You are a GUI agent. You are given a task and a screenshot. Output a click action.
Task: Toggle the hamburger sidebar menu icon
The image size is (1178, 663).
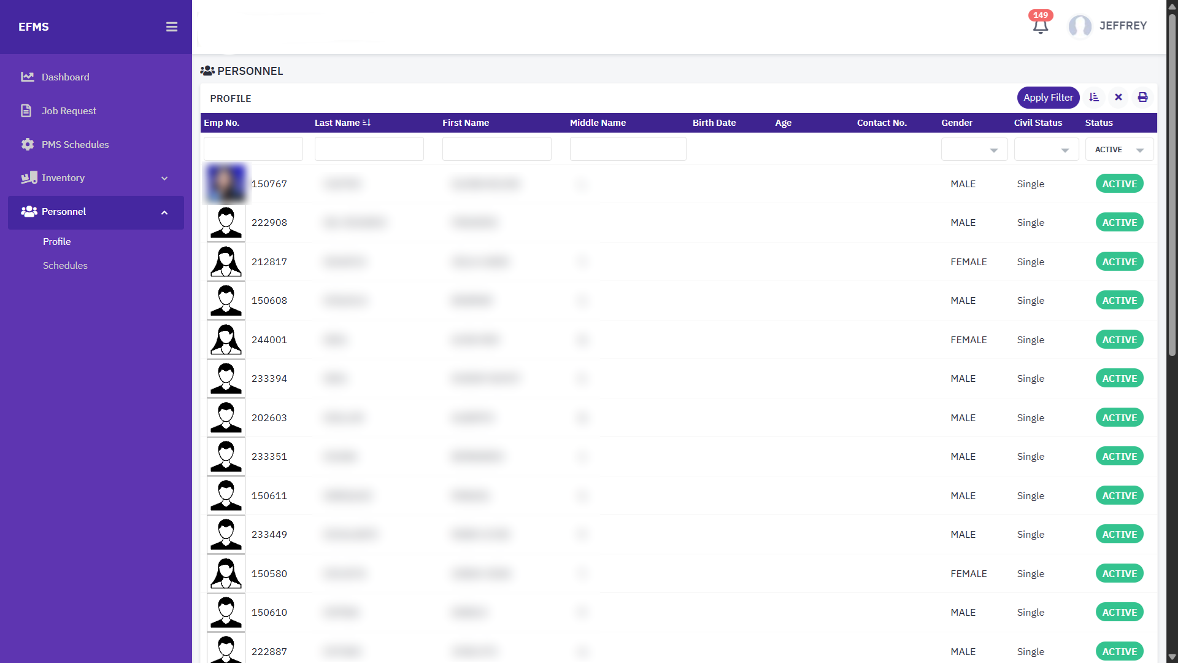point(172,27)
